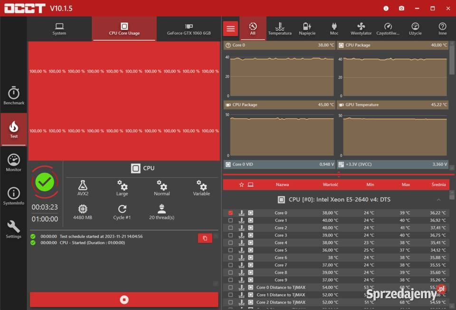Open SystemInfo in the sidebar
This screenshot has height=310, width=456.
pos(14,196)
